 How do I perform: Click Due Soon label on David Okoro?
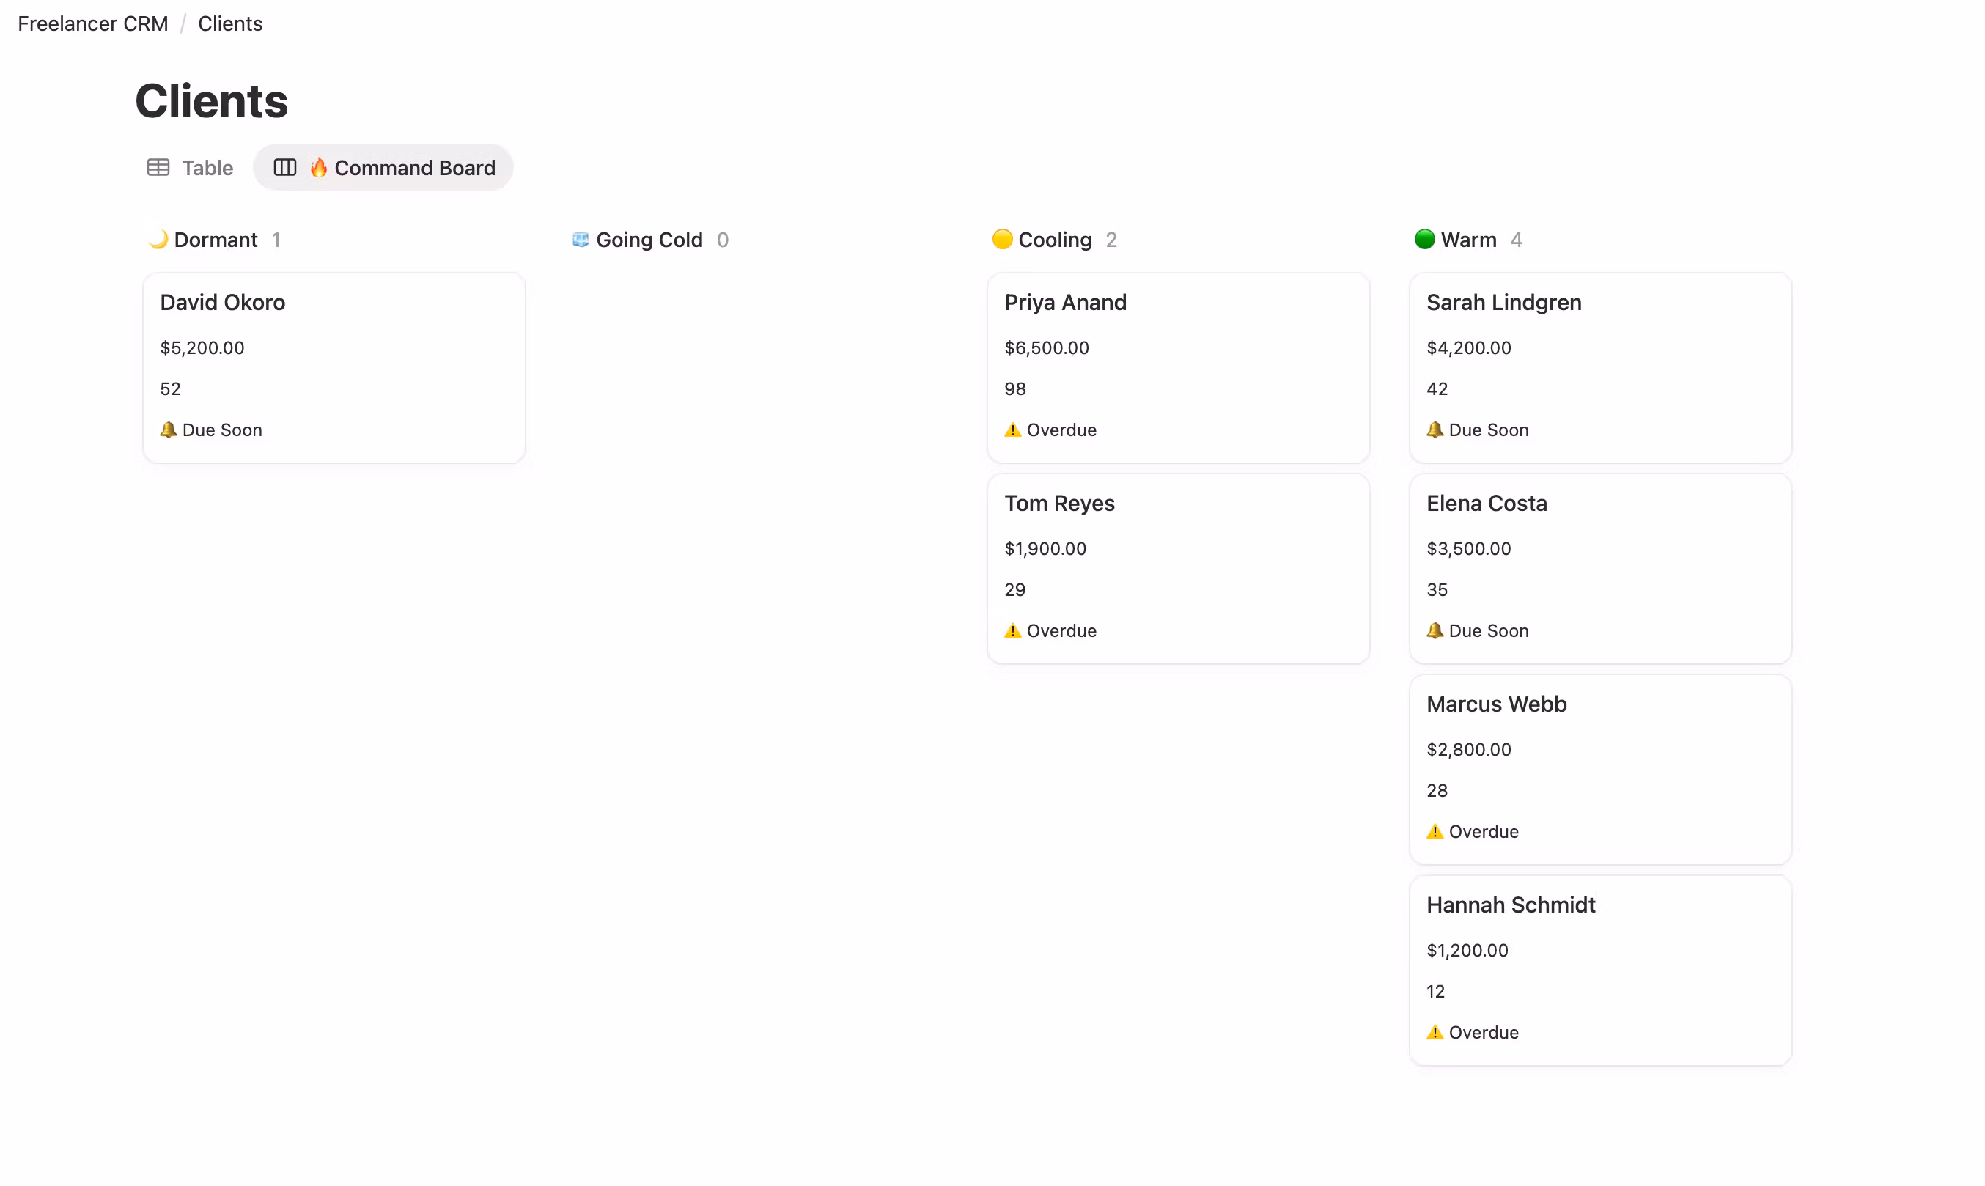222,430
